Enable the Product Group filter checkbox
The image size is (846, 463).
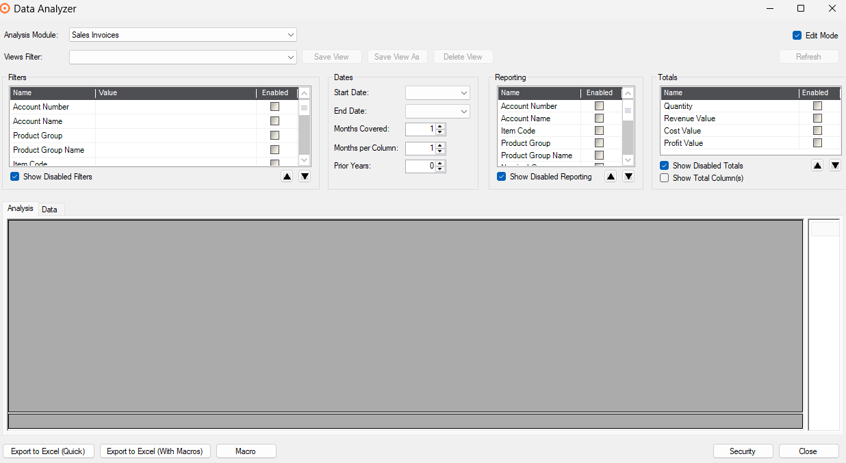coord(274,136)
